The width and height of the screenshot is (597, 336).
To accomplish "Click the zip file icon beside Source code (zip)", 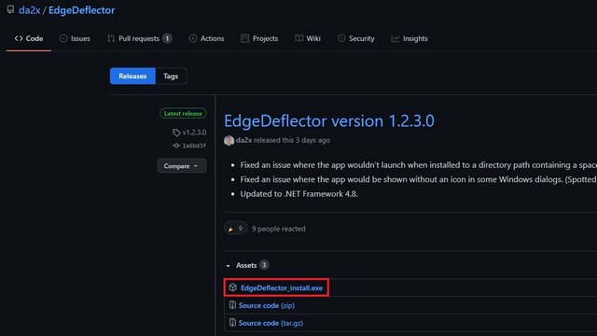I will (x=232, y=305).
